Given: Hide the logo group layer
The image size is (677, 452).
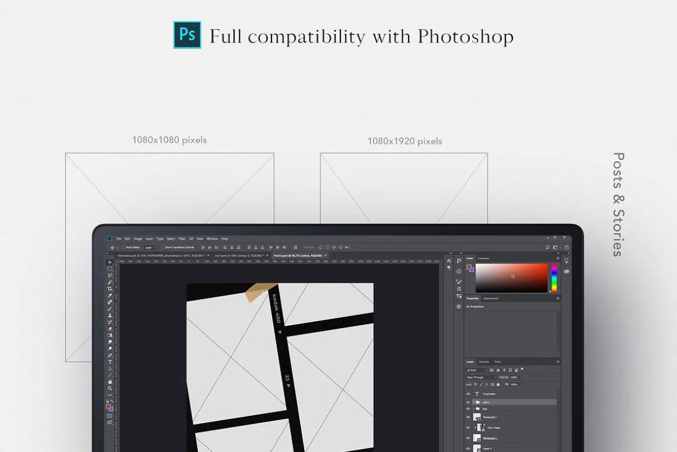Looking at the screenshot, I should 468,409.
